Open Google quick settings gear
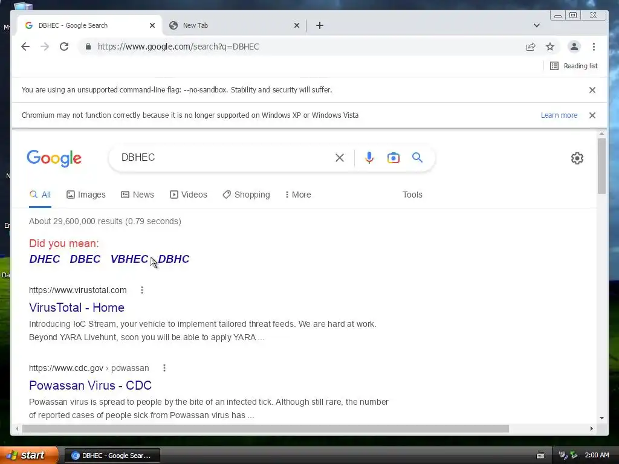This screenshot has height=464, width=619. [577, 158]
